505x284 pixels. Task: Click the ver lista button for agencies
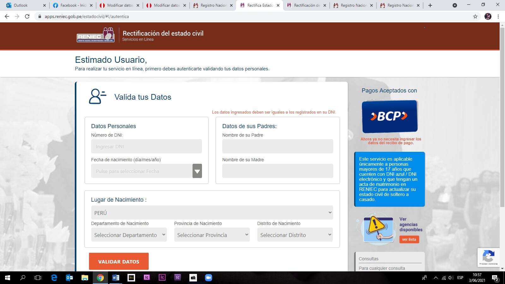pos(409,239)
